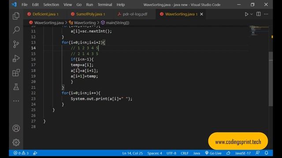Screen dimensions: 282x158
Task: Change indentation via Spaces: 4
Action: tap(155, 153)
